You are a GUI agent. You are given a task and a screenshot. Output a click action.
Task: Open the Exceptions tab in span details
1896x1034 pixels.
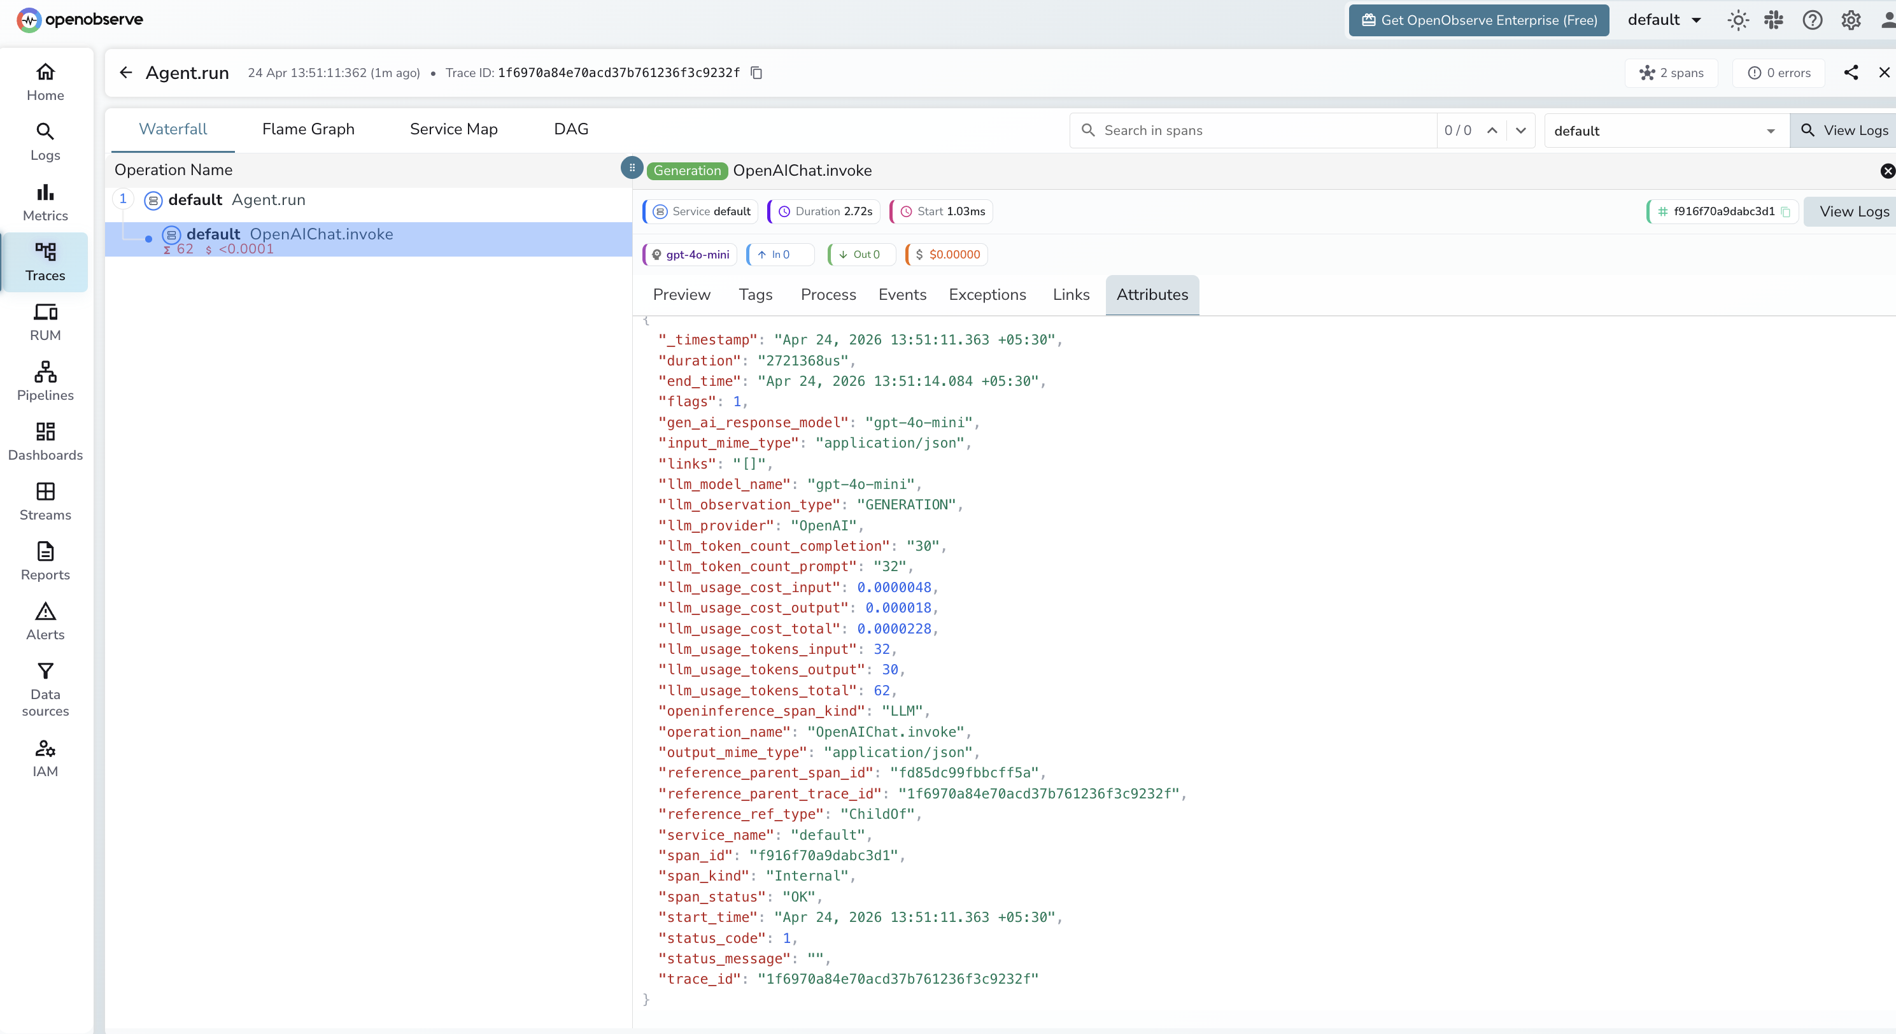coord(987,294)
